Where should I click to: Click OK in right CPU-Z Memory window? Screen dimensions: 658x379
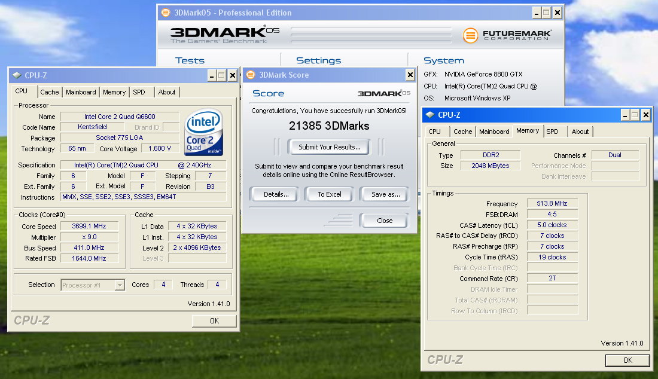pos(627,360)
